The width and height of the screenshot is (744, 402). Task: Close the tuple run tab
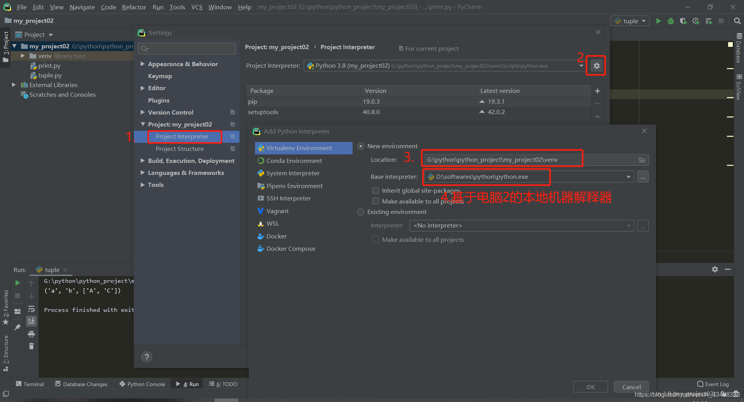point(65,270)
